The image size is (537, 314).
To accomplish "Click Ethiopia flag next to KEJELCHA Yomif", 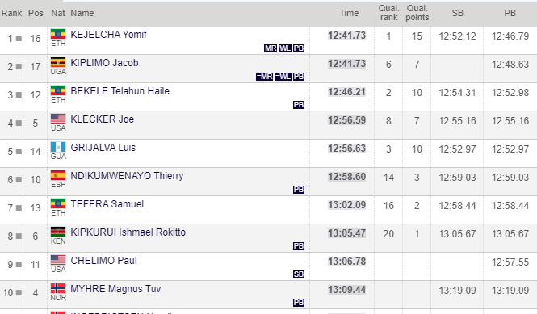I will pos(58,34).
